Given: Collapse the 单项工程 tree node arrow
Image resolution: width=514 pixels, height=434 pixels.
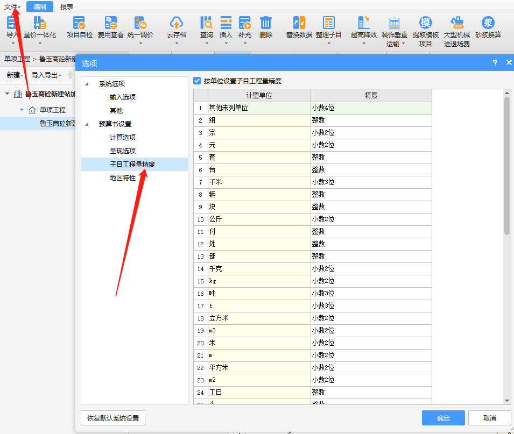Looking at the screenshot, I should pos(22,110).
